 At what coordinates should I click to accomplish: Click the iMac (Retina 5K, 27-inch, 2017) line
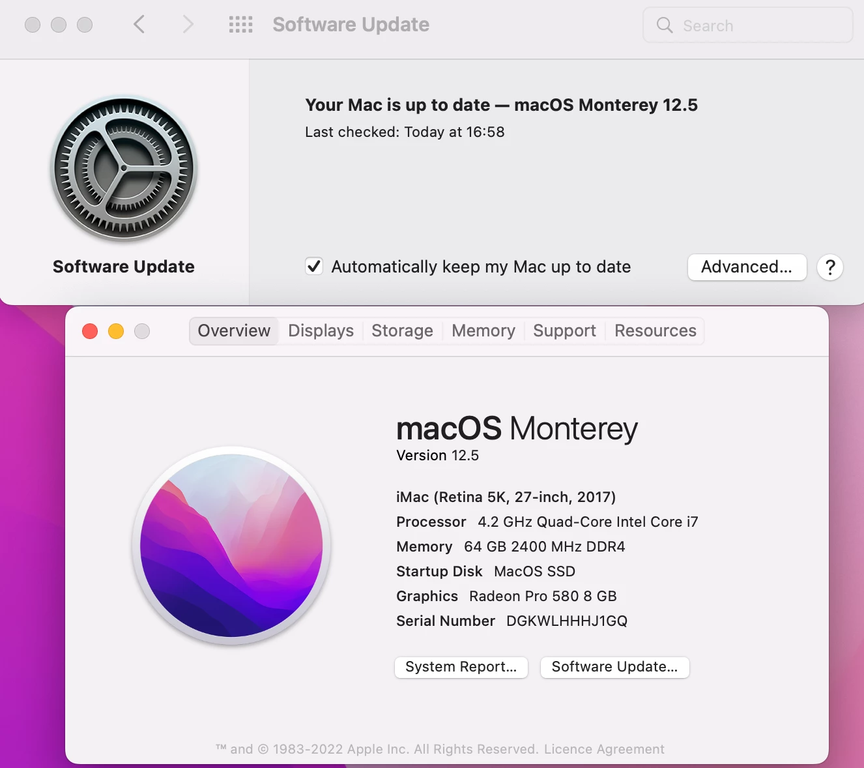[506, 497]
